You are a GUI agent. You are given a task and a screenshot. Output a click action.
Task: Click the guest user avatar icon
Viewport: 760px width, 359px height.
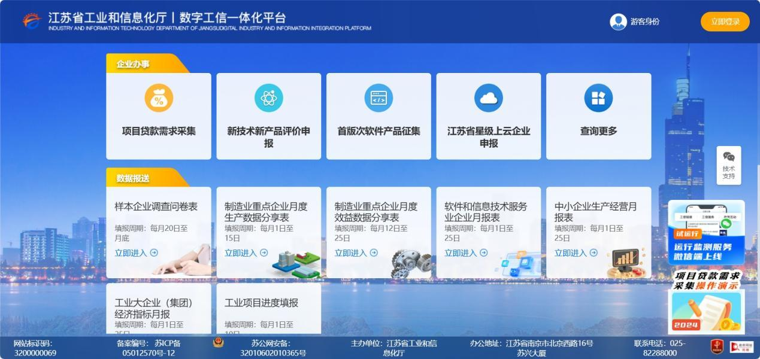click(x=618, y=22)
